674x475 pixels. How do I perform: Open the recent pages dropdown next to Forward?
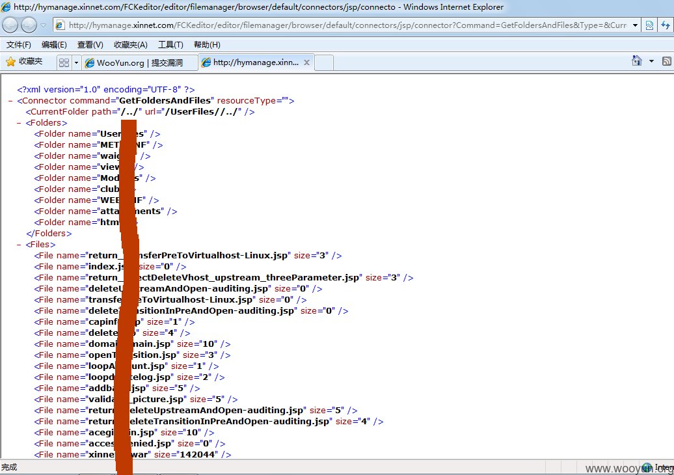[43, 25]
